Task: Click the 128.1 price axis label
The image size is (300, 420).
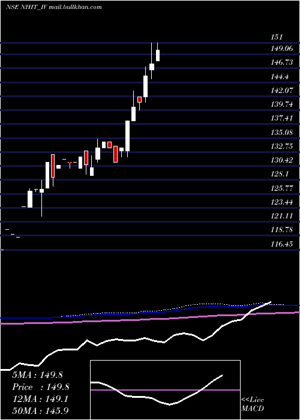Action: click(280, 174)
